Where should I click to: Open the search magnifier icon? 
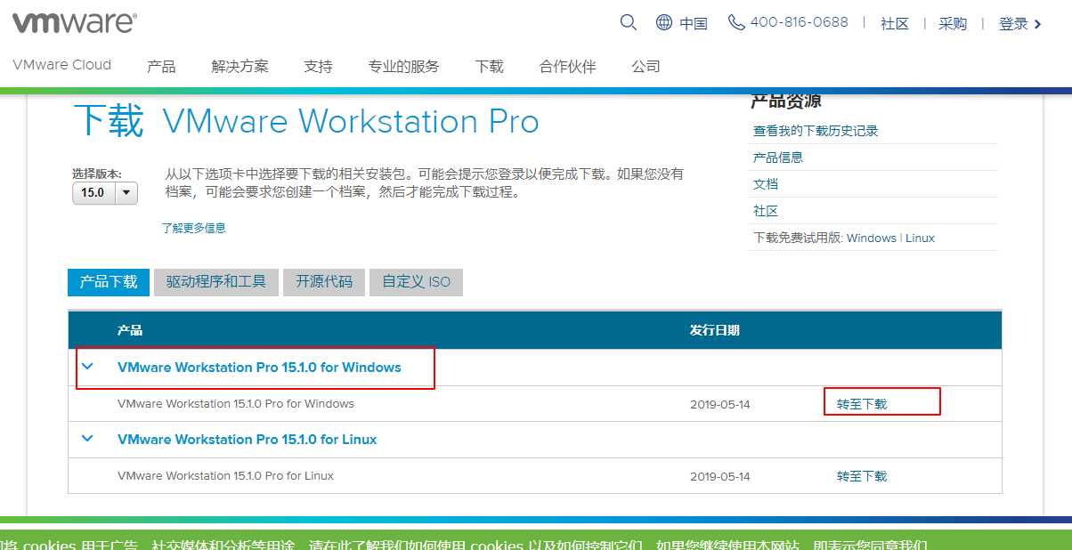coord(629,22)
